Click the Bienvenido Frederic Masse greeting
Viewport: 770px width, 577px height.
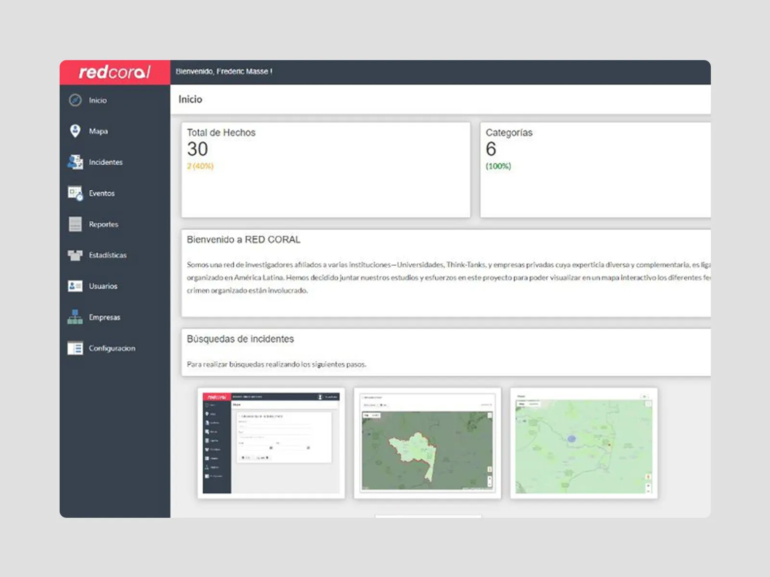[x=224, y=72]
